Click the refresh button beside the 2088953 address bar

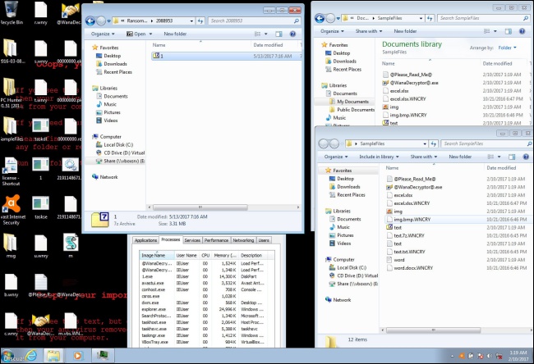(200, 21)
